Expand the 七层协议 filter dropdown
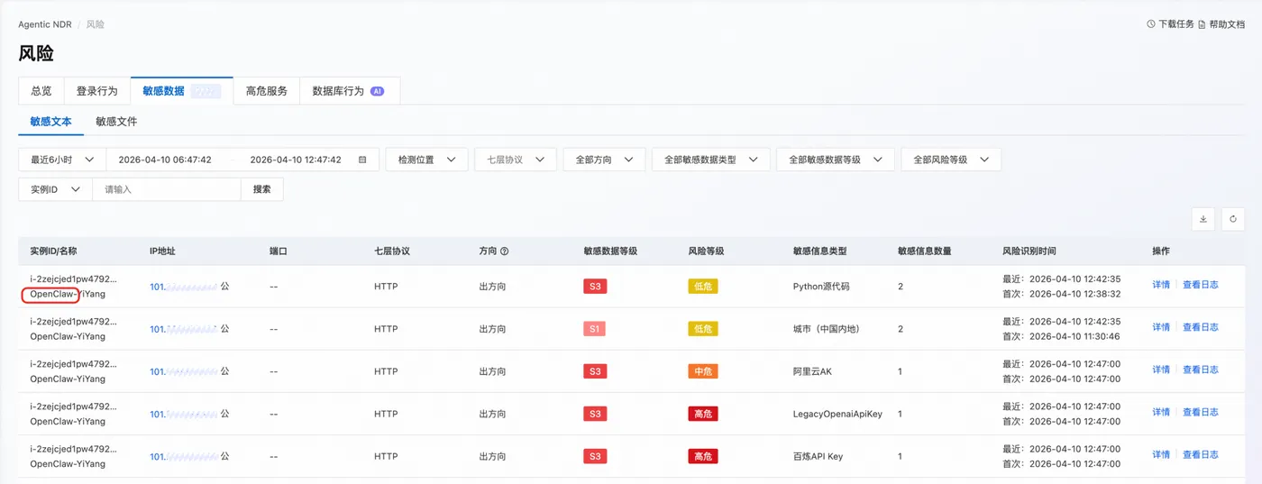 (515, 160)
